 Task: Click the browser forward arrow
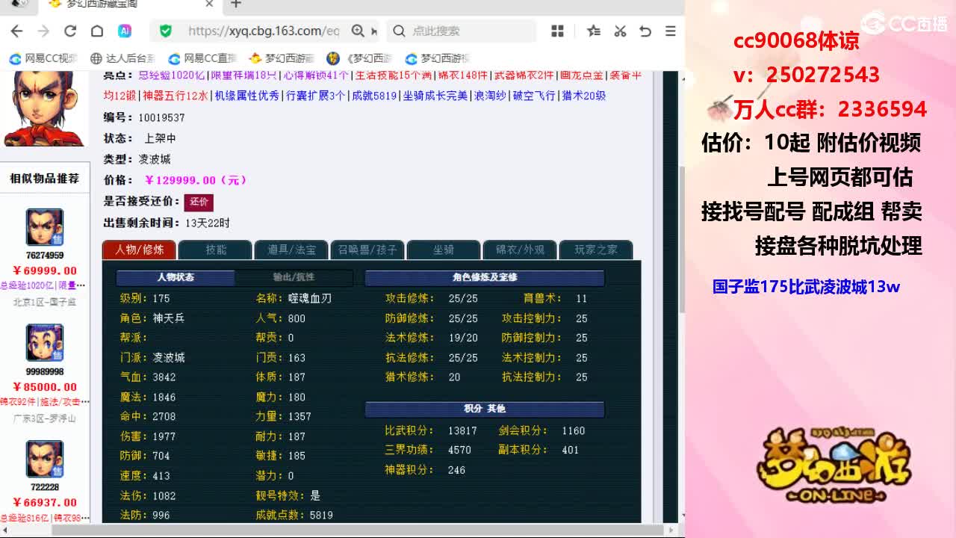[43, 31]
